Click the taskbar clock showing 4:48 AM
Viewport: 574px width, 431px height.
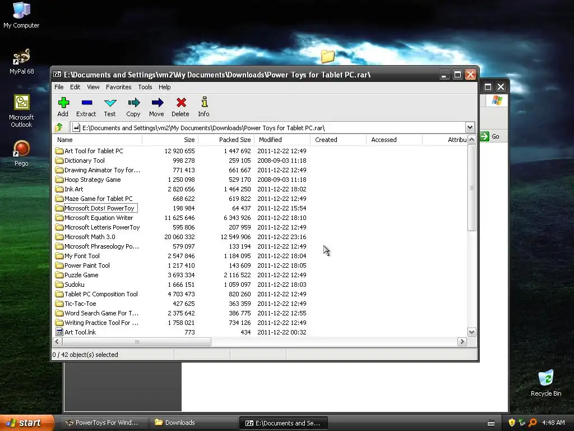[553, 423]
